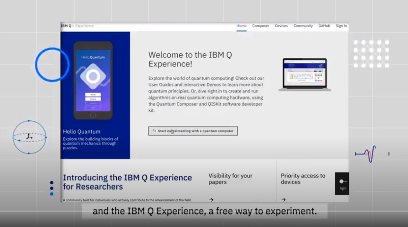The width and height of the screenshot is (408, 227).
Task: Click the laptop composer illustration
Action: coord(304,75)
